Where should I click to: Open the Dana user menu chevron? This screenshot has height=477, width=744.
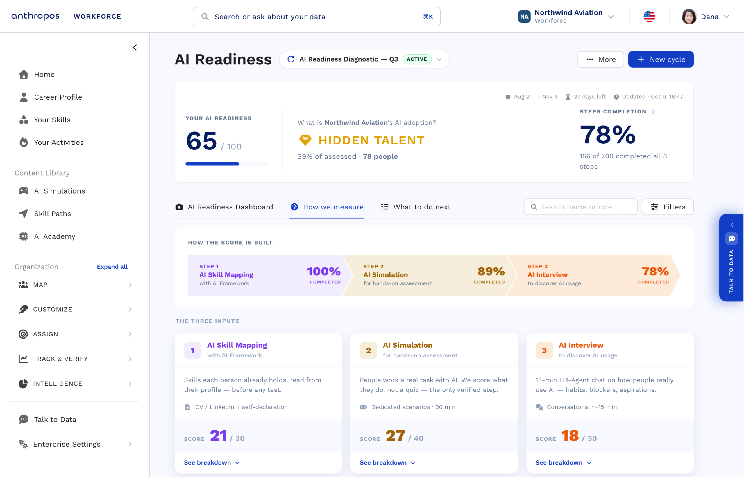pyautogui.click(x=726, y=17)
